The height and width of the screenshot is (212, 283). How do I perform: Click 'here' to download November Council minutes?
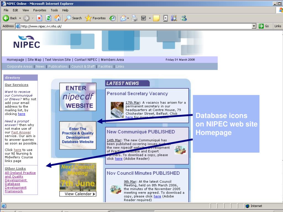(157, 196)
